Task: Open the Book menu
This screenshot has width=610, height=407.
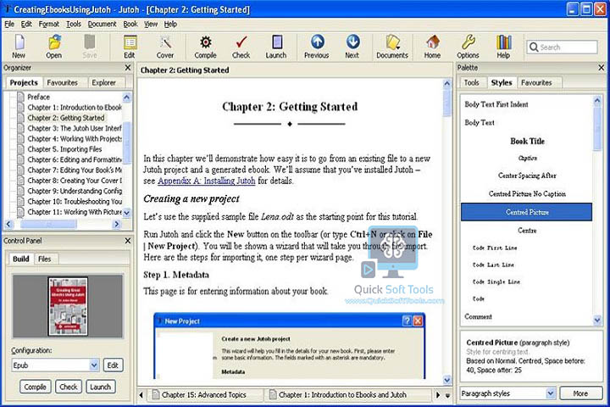Action: [x=130, y=24]
